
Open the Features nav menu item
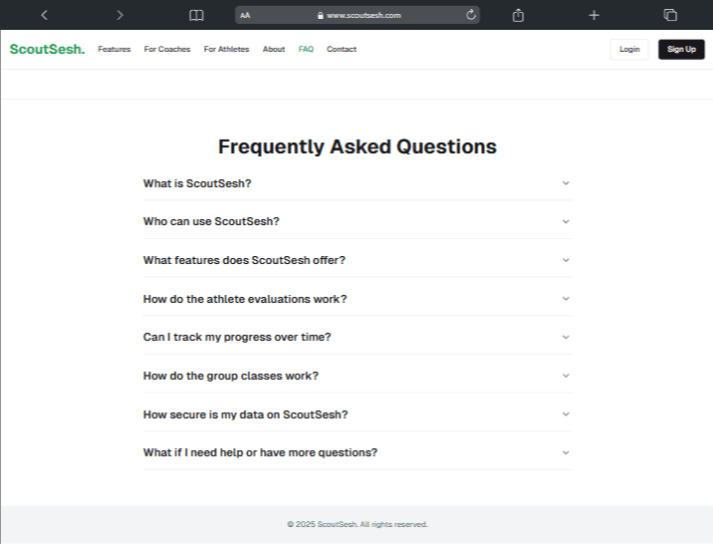click(114, 49)
